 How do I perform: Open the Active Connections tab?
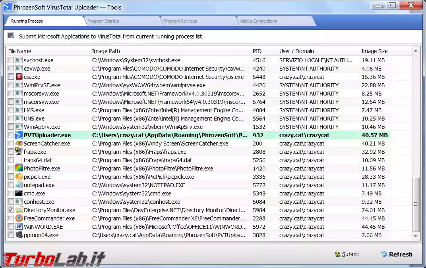[x=258, y=21]
